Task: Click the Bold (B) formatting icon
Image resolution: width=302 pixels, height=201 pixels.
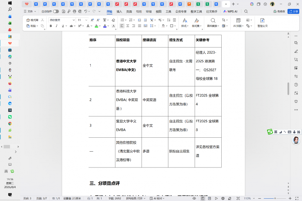Action: pos(51,26)
